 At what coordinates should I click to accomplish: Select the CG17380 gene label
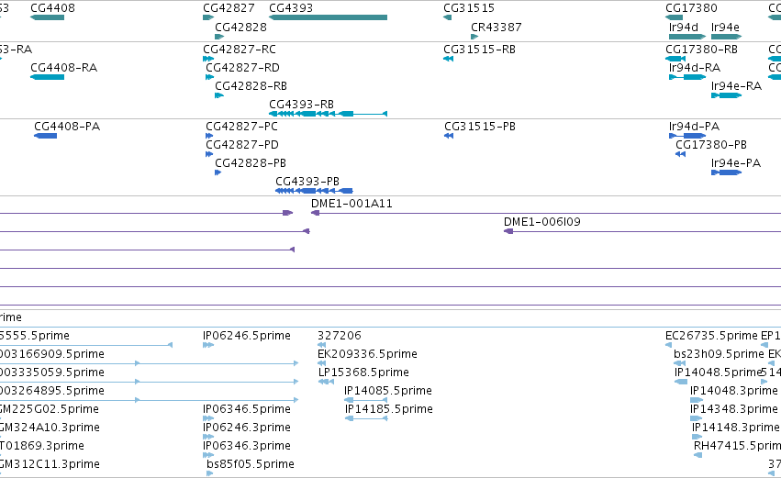[691, 8]
